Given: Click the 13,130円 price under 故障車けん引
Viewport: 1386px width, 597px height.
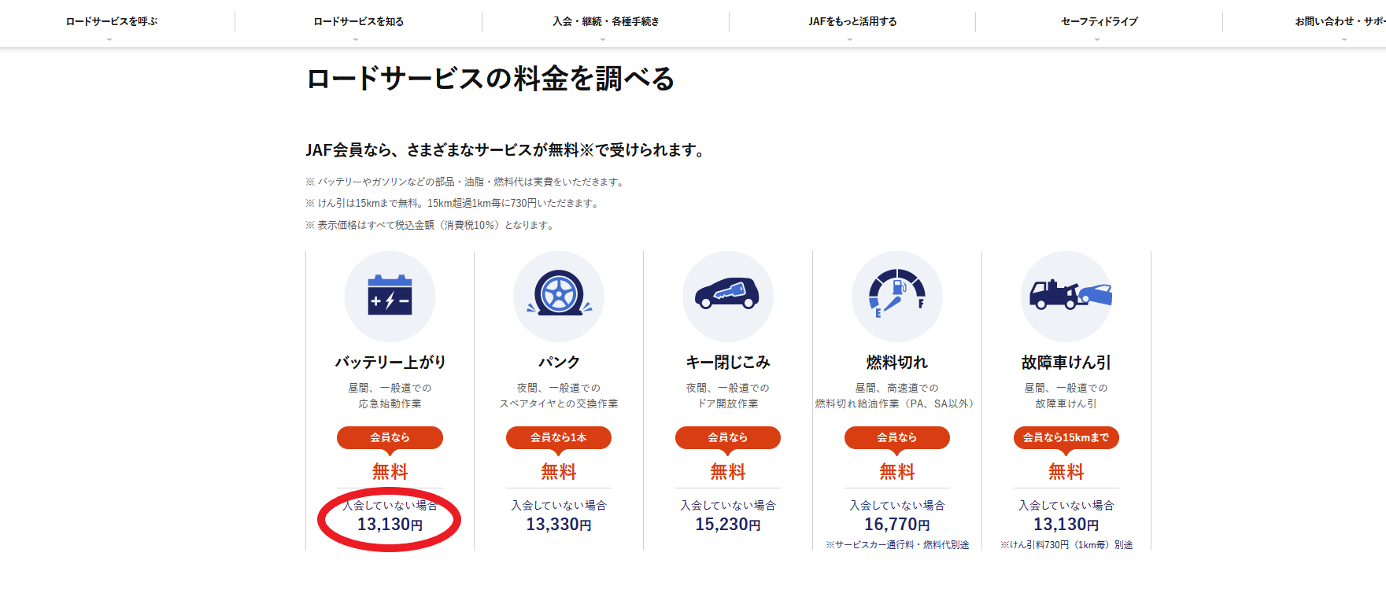Looking at the screenshot, I should coord(1066,525).
